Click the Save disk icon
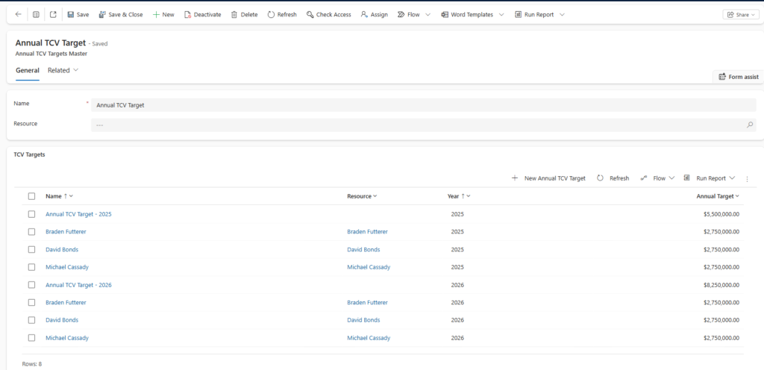The height and width of the screenshot is (370, 764). [71, 14]
